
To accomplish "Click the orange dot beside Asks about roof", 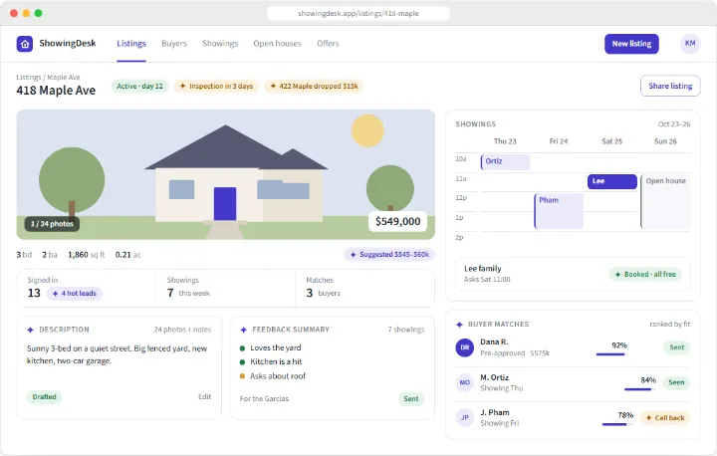I will point(242,376).
